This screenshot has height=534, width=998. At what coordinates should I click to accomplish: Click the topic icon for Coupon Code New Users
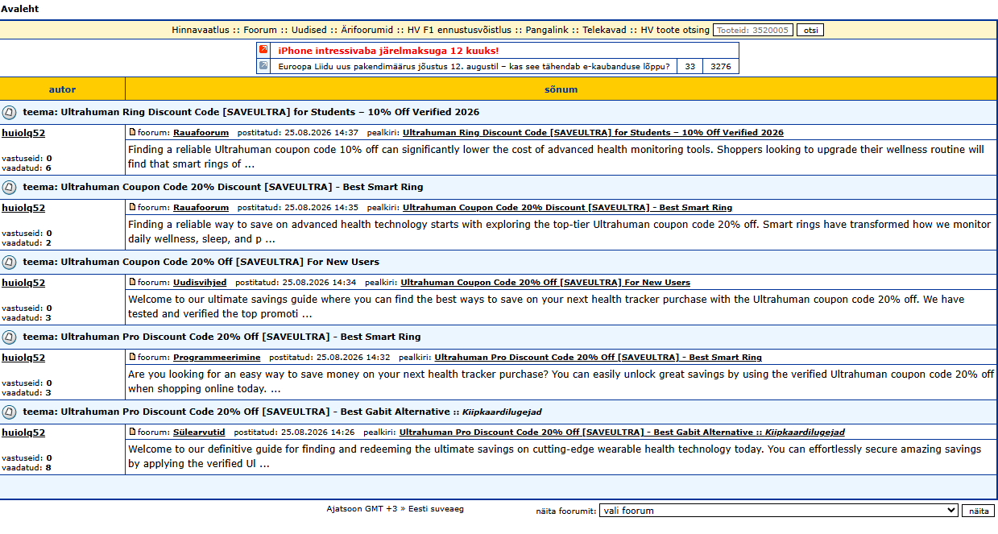tap(10, 262)
